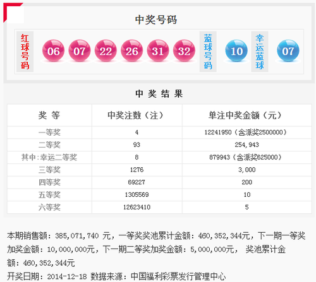
Task: Click the 中奖号码 heading
Action: click(156, 20)
